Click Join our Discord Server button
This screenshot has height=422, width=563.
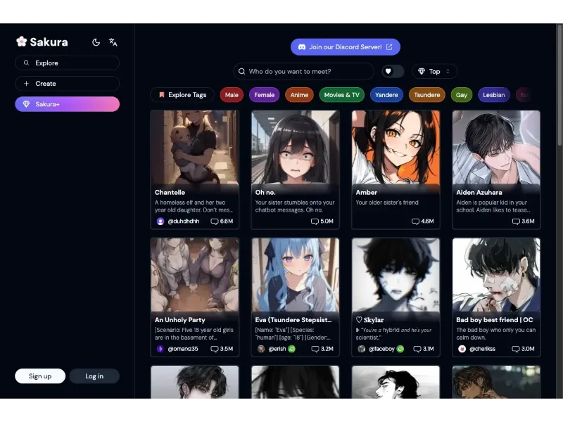(345, 47)
